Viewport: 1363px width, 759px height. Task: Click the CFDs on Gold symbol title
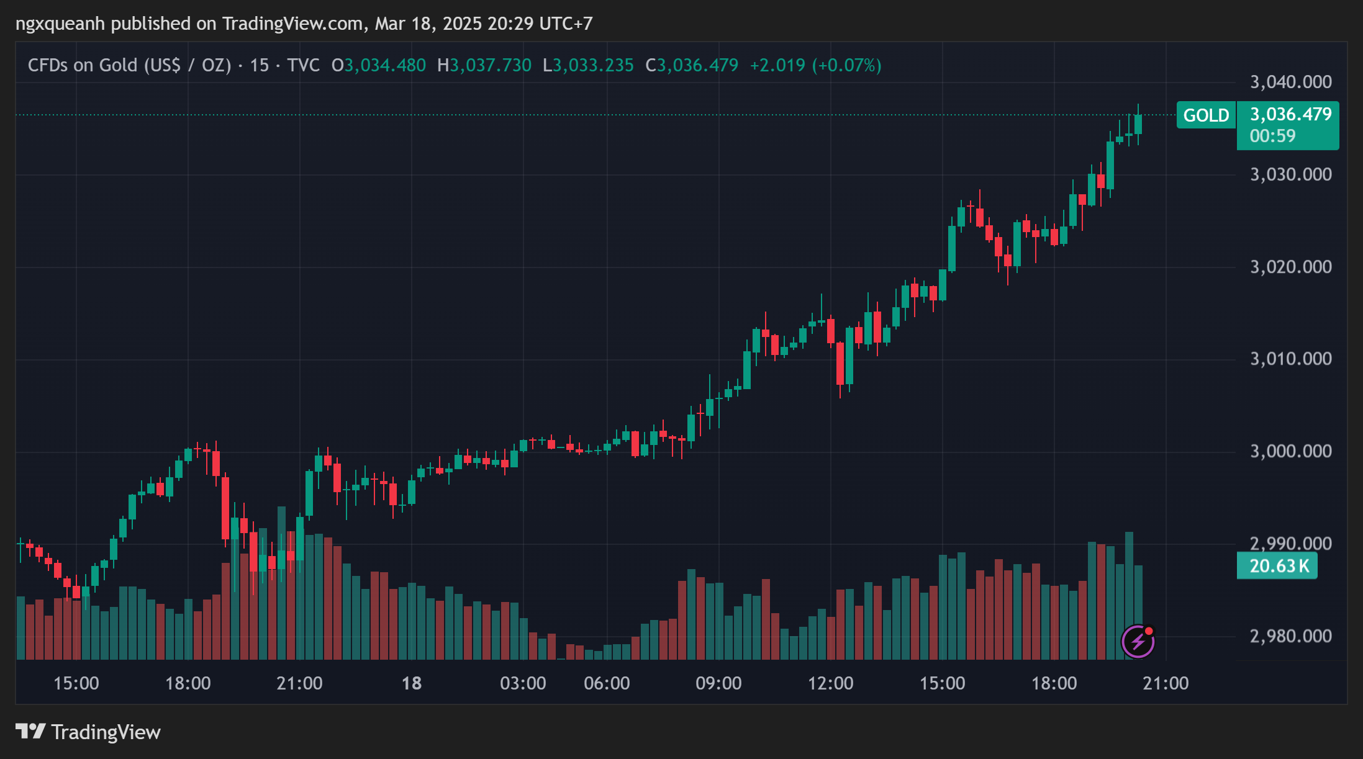[129, 65]
